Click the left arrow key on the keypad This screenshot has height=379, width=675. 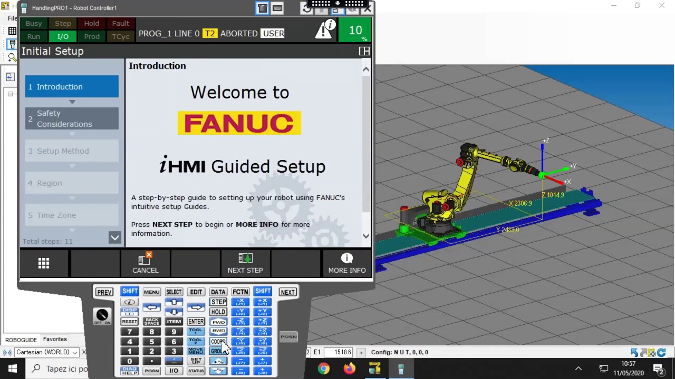coord(151,307)
